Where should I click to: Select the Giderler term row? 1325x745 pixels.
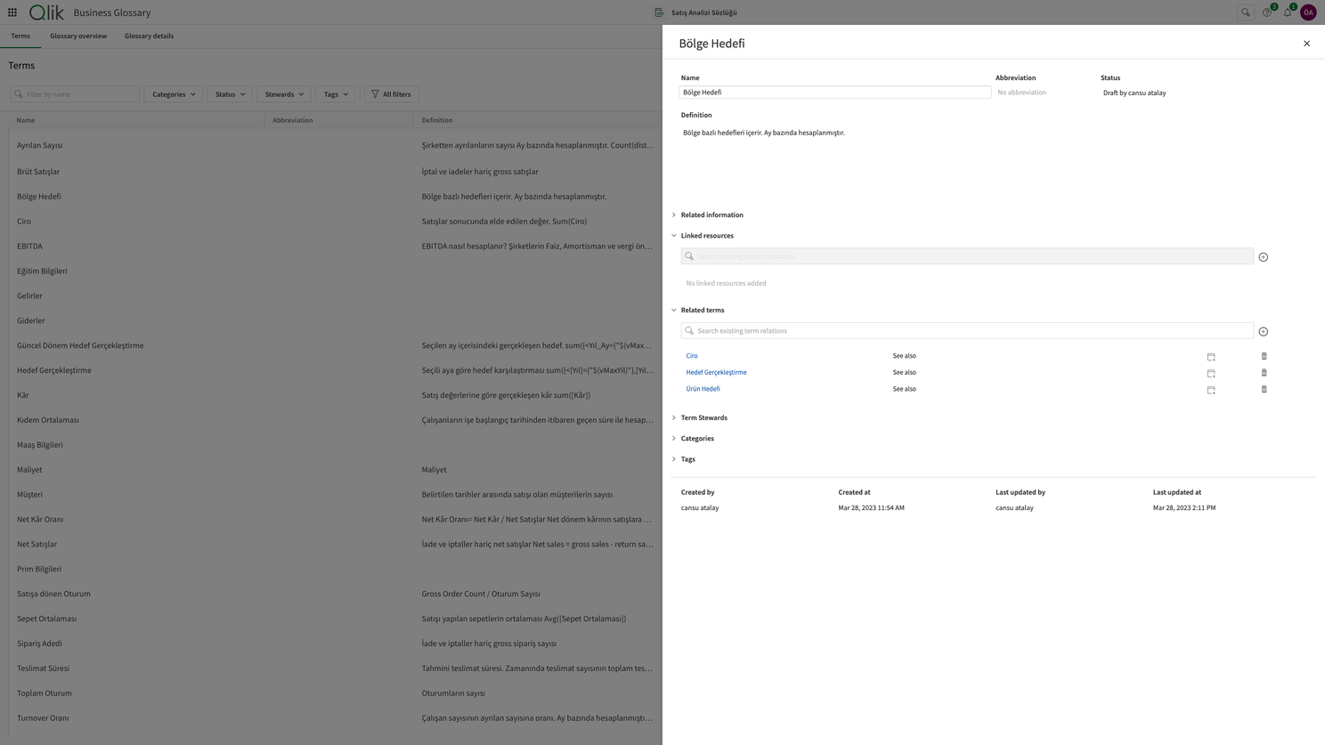(x=335, y=321)
